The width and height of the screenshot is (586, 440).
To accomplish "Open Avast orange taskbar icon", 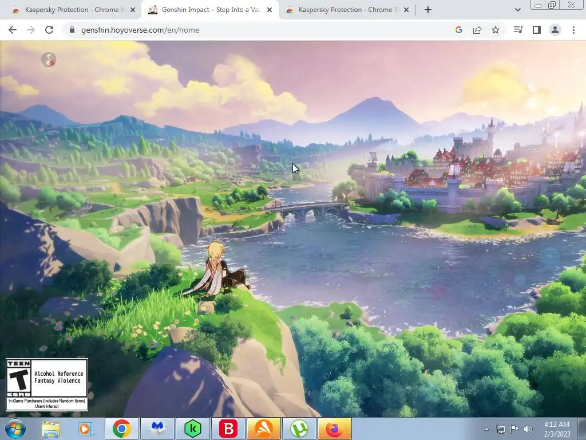I will 264,429.
